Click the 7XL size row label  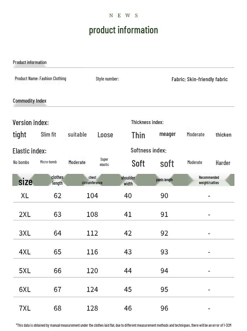(x=25, y=308)
